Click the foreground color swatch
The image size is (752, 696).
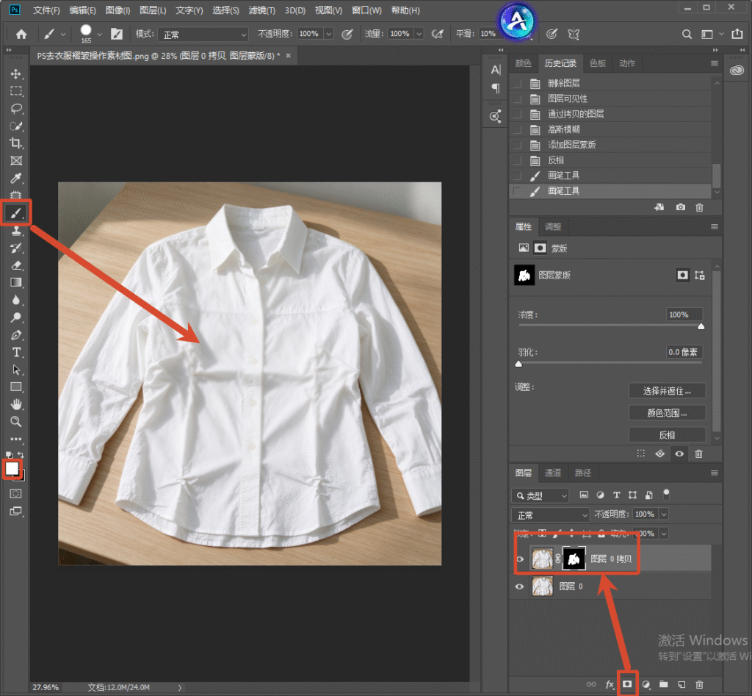click(12, 468)
